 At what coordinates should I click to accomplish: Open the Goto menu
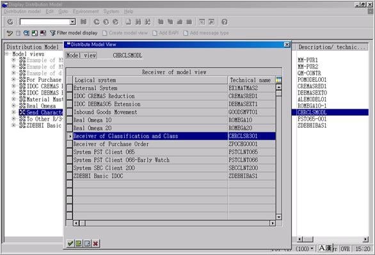click(x=63, y=12)
